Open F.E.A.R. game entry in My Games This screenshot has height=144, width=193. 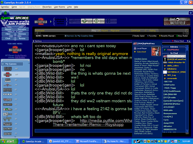pos(8,94)
